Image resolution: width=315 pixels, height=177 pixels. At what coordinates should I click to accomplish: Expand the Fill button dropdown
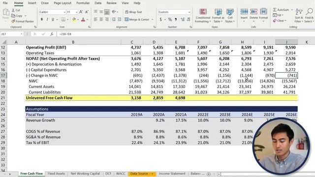283,15
